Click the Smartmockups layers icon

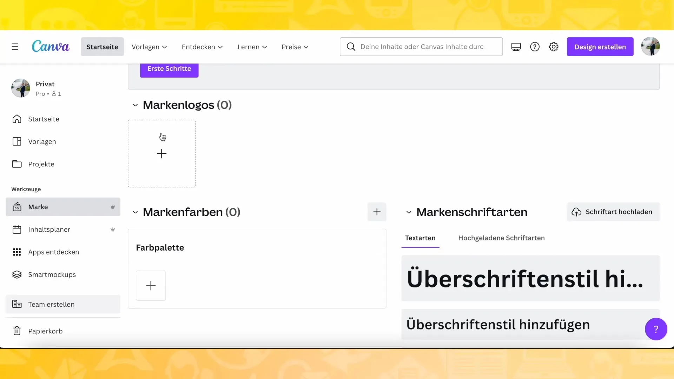click(17, 274)
